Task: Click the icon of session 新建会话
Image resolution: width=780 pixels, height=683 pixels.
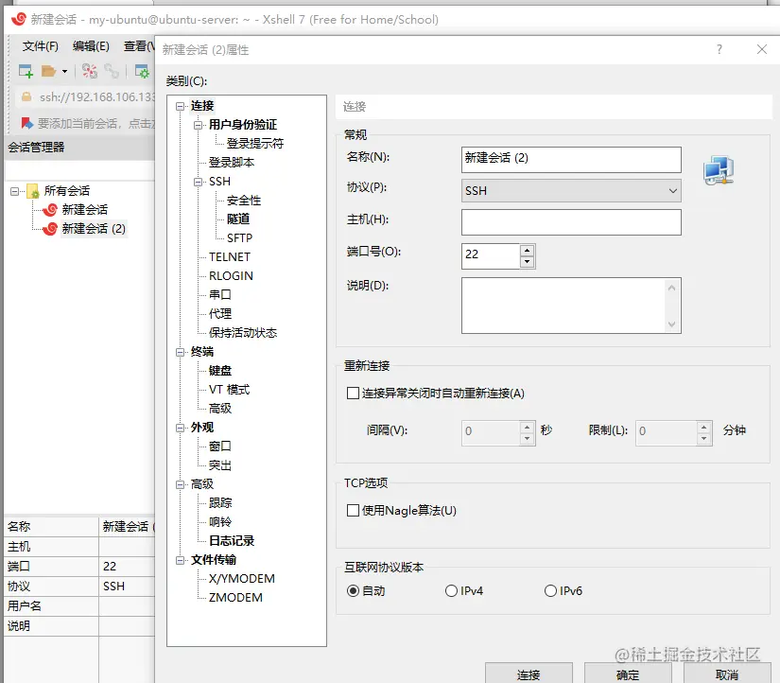Action: [50, 210]
